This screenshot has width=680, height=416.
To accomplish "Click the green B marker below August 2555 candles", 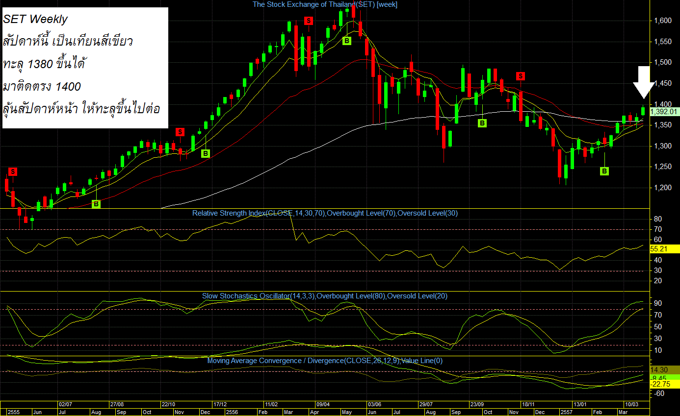I will (96, 204).
